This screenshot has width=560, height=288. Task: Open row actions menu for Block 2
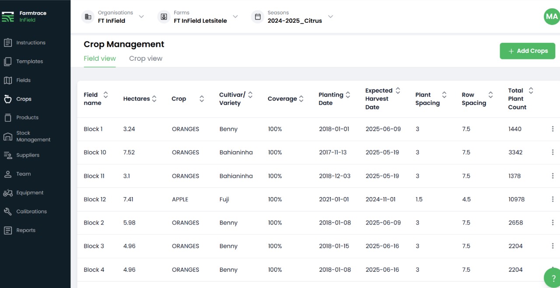[x=553, y=223]
